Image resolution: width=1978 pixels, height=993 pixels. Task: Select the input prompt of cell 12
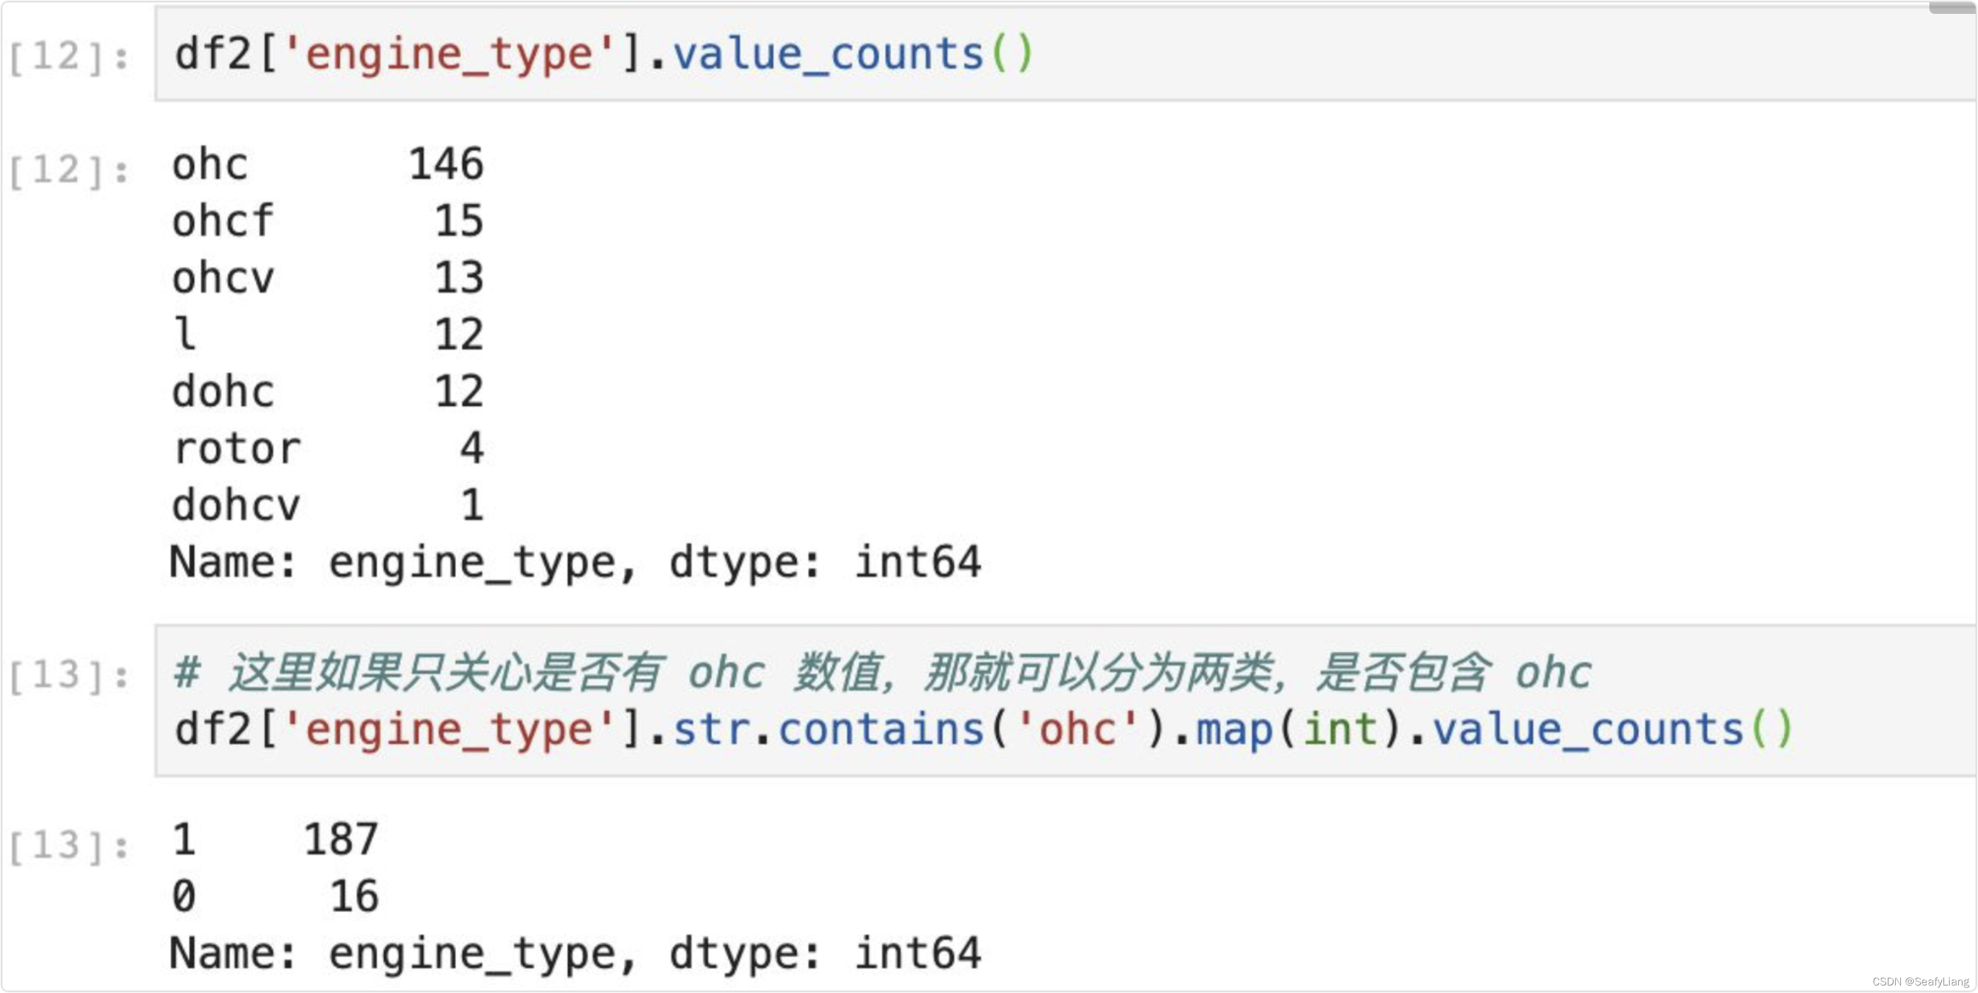pyautogui.click(x=69, y=57)
